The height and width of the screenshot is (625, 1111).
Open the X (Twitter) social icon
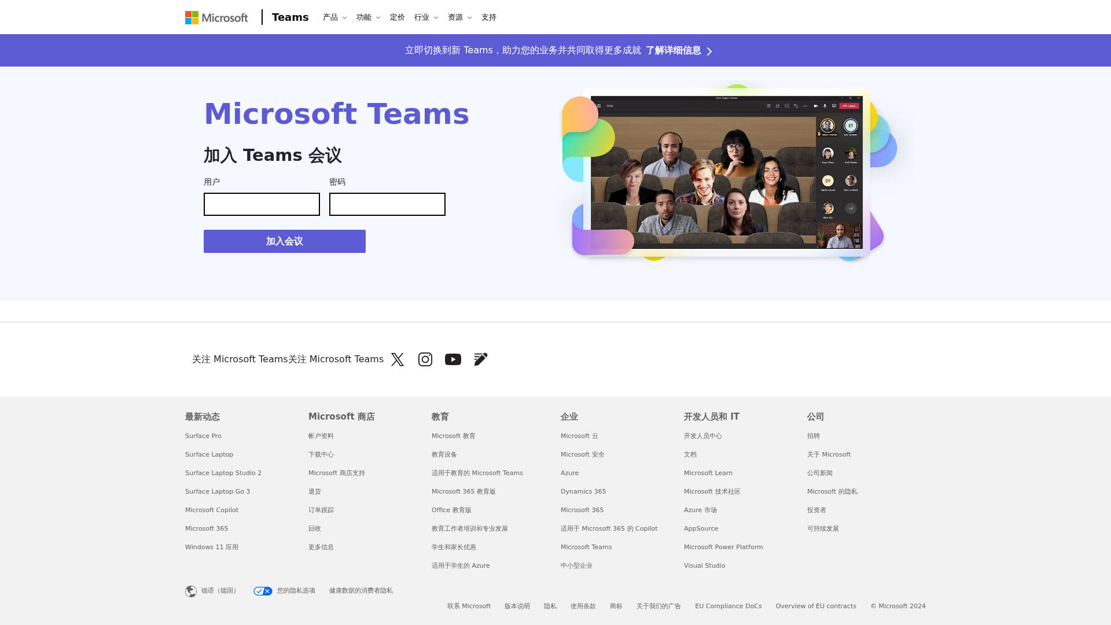pos(398,359)
